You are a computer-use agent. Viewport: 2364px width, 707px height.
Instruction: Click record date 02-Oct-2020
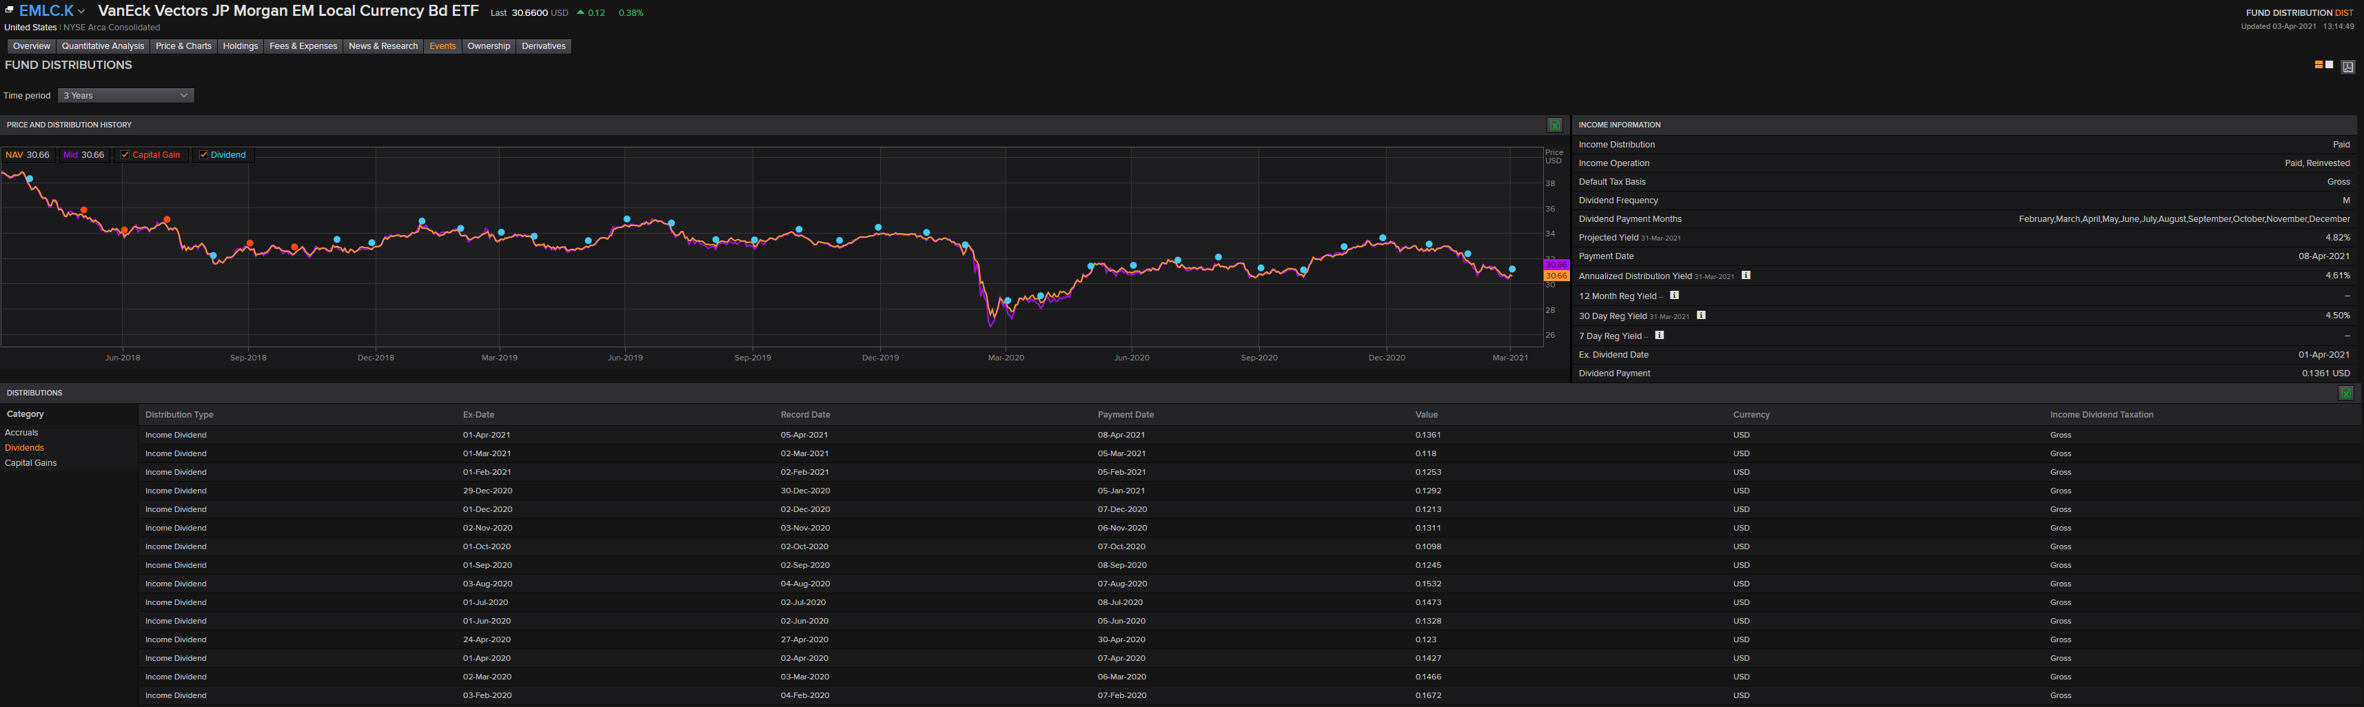click(805, 546)
